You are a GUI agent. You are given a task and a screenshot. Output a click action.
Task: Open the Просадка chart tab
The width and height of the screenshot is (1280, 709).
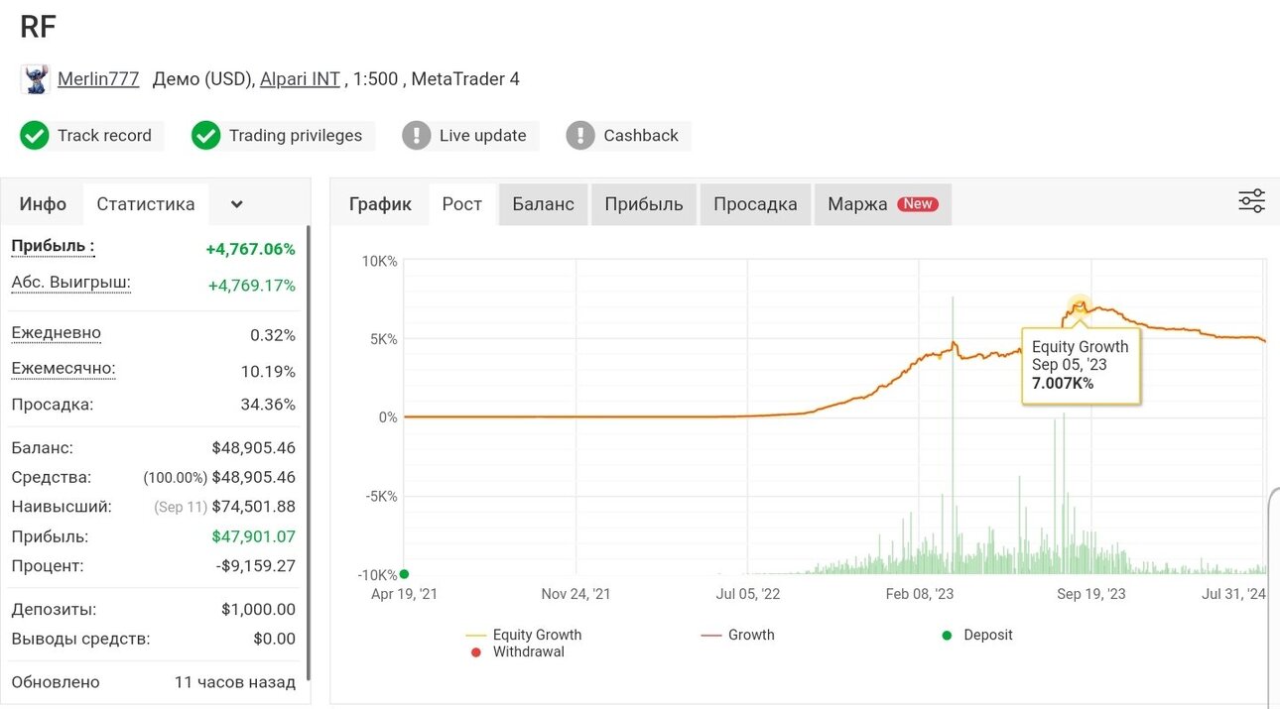coord(755,204)
